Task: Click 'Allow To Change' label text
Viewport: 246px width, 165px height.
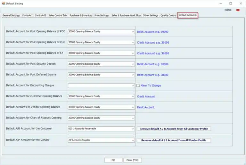Action: [x=151, y=86]
